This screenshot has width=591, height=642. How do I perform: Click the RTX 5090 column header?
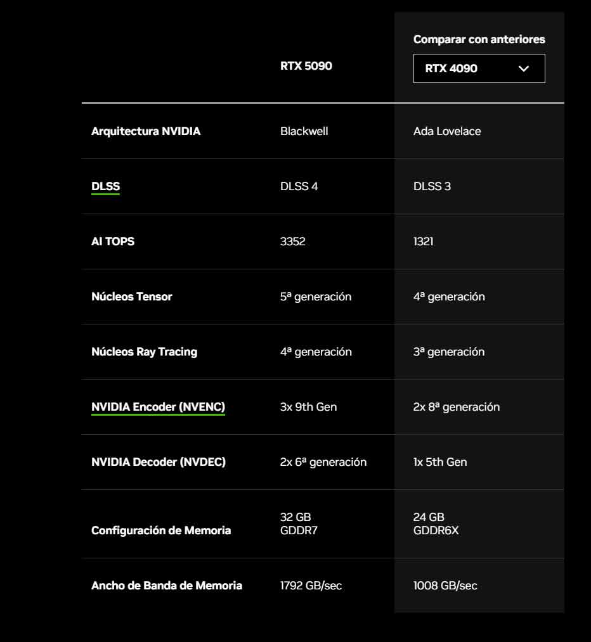click(306, 66)
